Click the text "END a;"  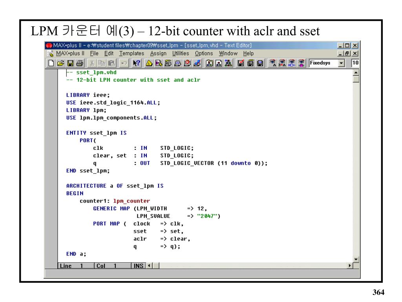(x=76, y=254)
